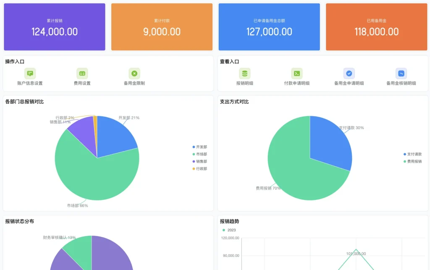The height and width of the screenshot is (270, 430).
Task: Open the 账户信息设置 icon
Action: [30, 73]
